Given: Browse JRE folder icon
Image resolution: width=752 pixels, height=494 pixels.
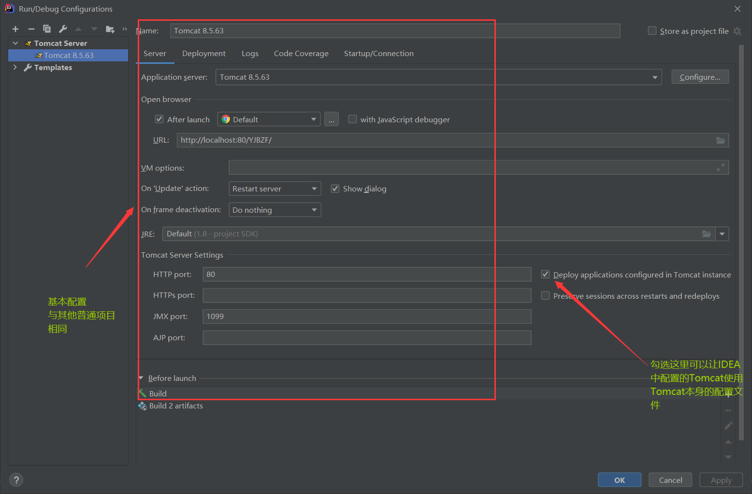Looking at the screenshot, I should click(706, 234).
